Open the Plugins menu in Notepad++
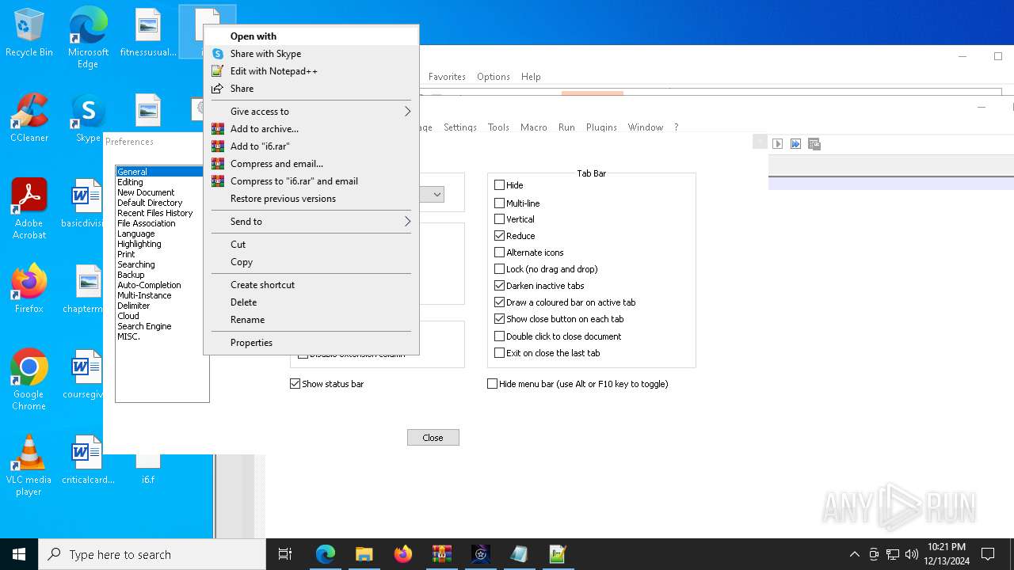 [601, 127]
